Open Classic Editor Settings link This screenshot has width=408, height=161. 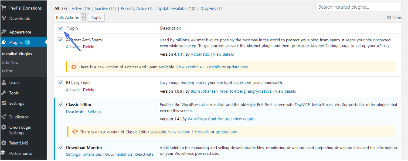coord(95,112)
